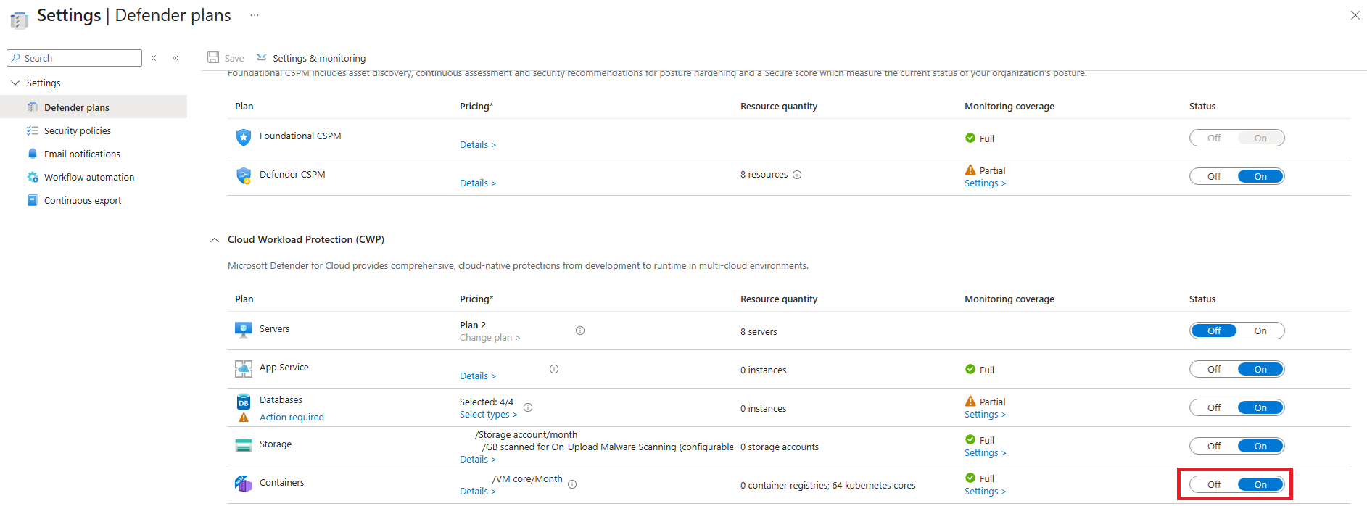Image resolution: width=1367 pixels, height=506 pixels.
Task: Collapse Cloud Workload Protection section
Action: [215, 240]
